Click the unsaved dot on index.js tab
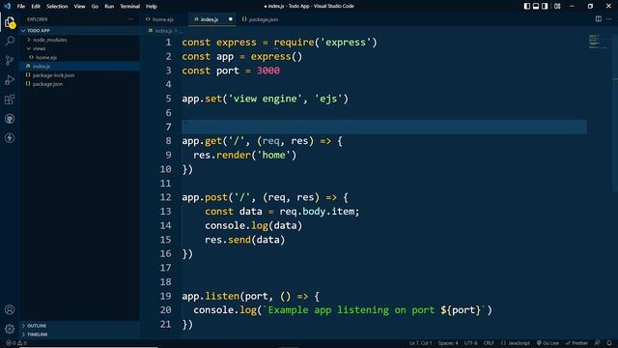The width and height of the screenshot is (618, 348). (231, 19)
